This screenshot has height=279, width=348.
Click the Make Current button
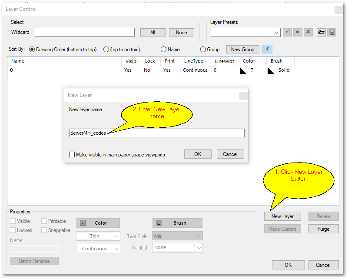pos(282,229)
